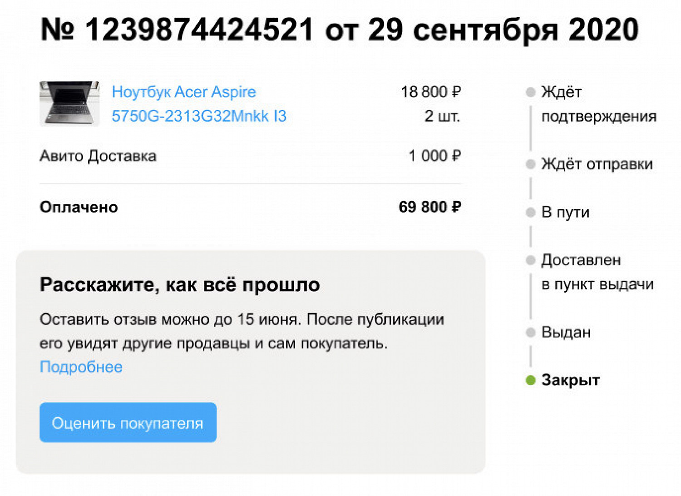Click the Расскажите, как всё прошло heading
Viewport: 681px width, 496px height.
[x=180, y=285]
